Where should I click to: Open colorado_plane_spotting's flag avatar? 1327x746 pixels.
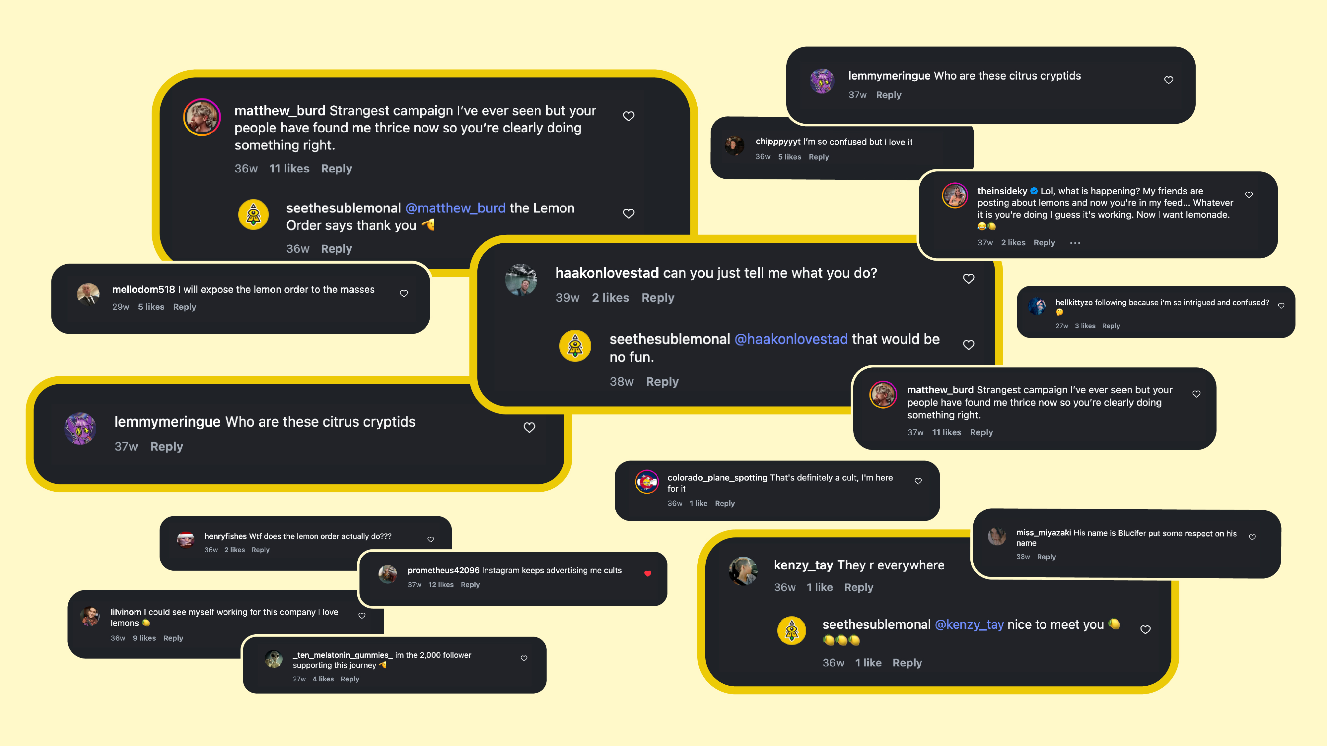[x=647, y=482]
